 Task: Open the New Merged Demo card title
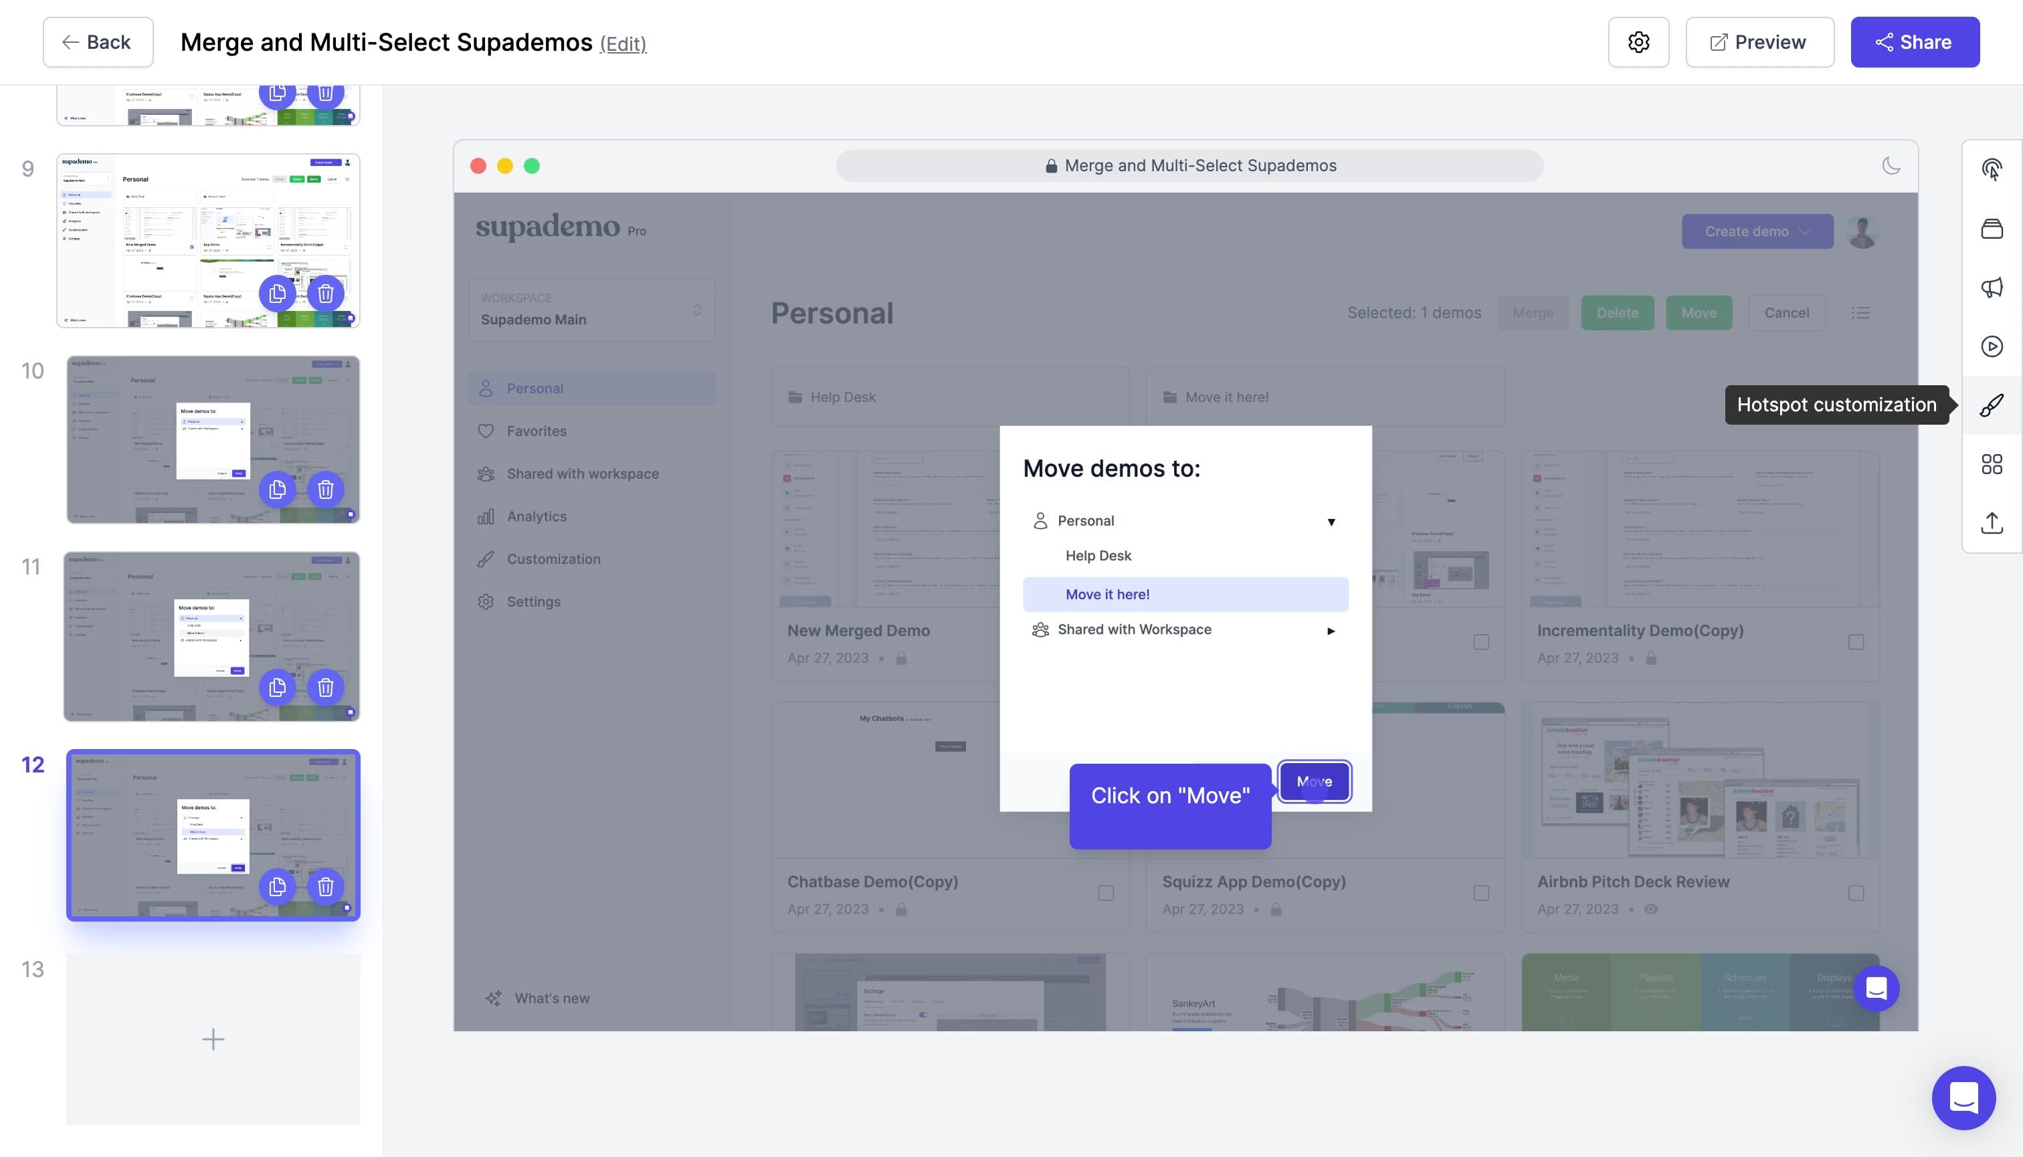tap(858, 631)
